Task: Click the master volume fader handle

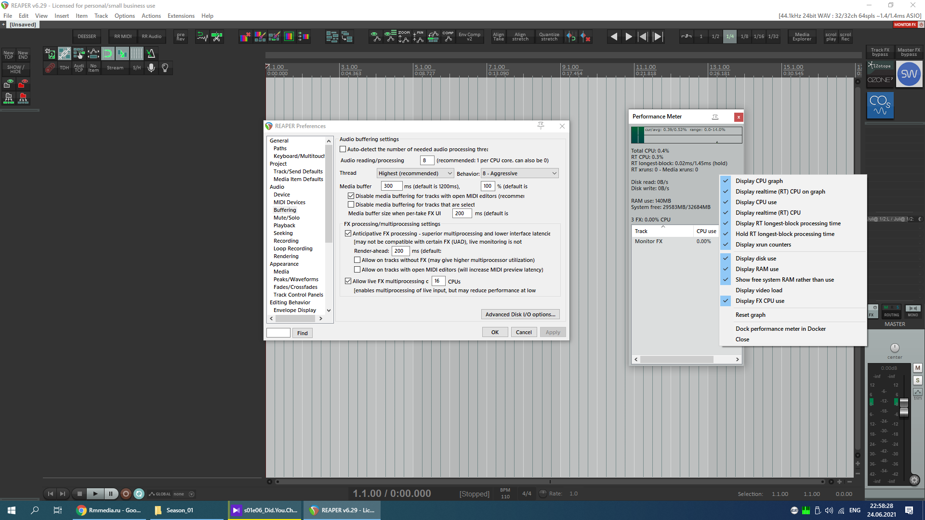Action: click(x=904, y=407)
